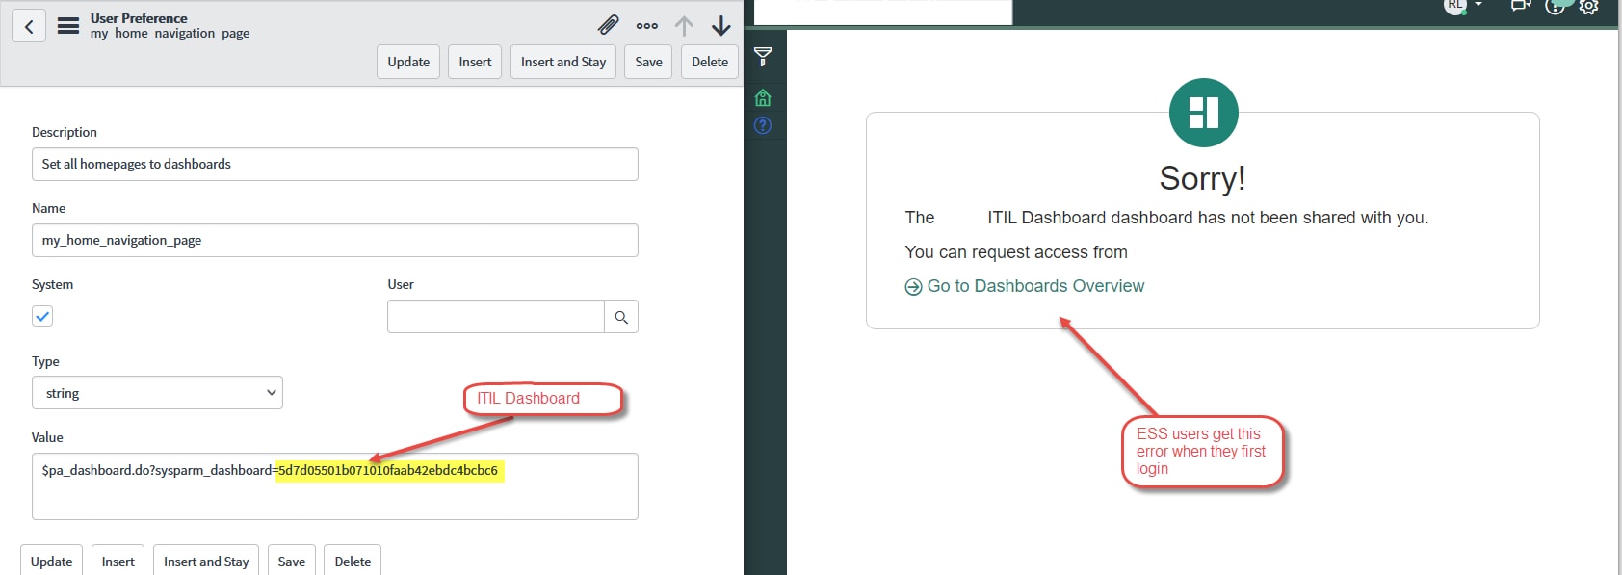This screenshot has width=1622, height=575.
Task: Open the User field lookup magnifier
Action: pyautogui.click(x=621, y=317)
